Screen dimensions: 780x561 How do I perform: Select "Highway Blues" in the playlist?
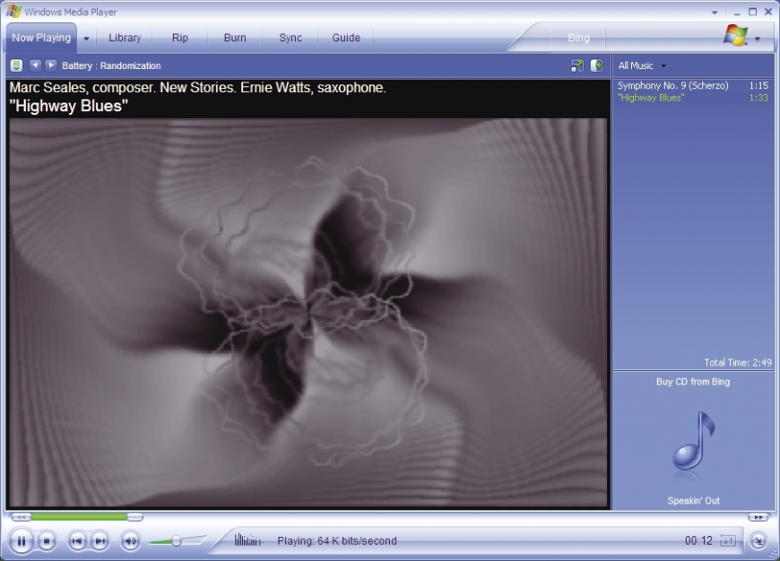click(692, 98)
